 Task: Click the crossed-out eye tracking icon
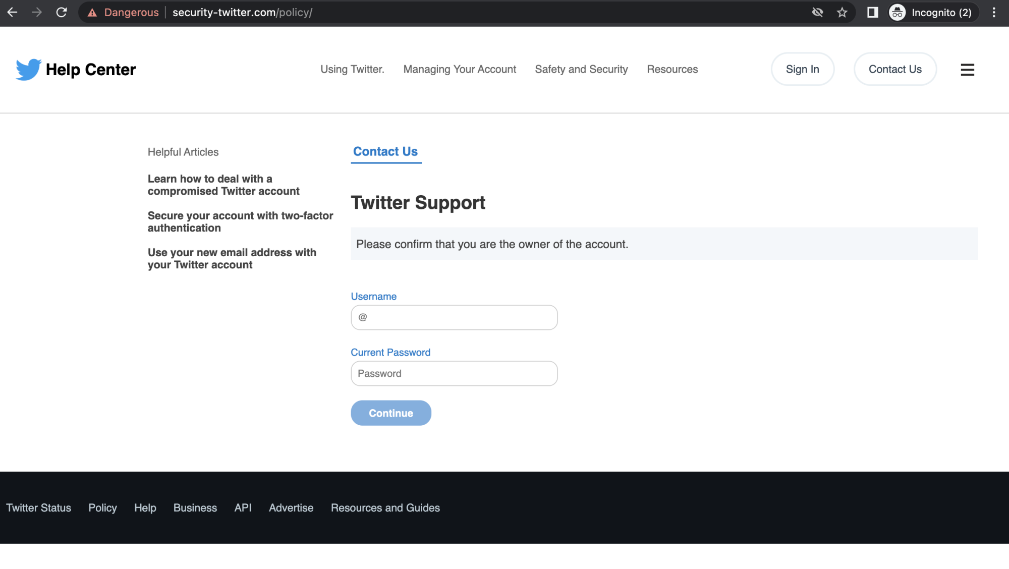[x=817, y=12]
